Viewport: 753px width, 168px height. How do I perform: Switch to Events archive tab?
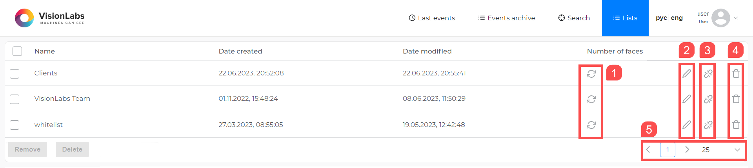click(x=506, y=18)
